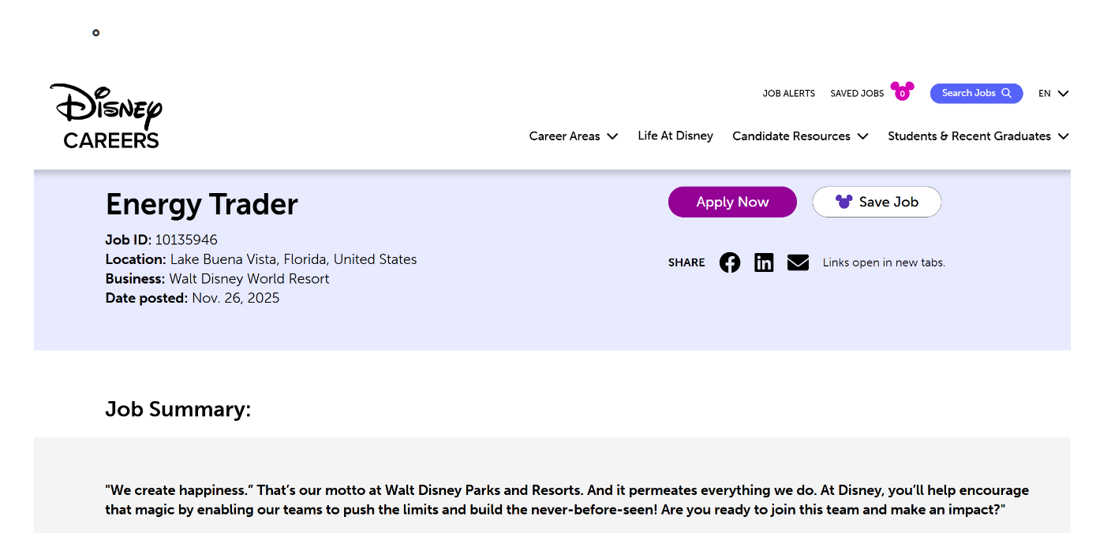The width and height of the screenshot is (1096, 558).
Task: Open the Candidate Resources dropdown
Action: 799,136
